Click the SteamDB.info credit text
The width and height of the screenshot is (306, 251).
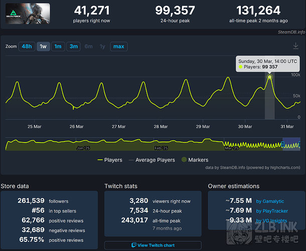(291, 32)
